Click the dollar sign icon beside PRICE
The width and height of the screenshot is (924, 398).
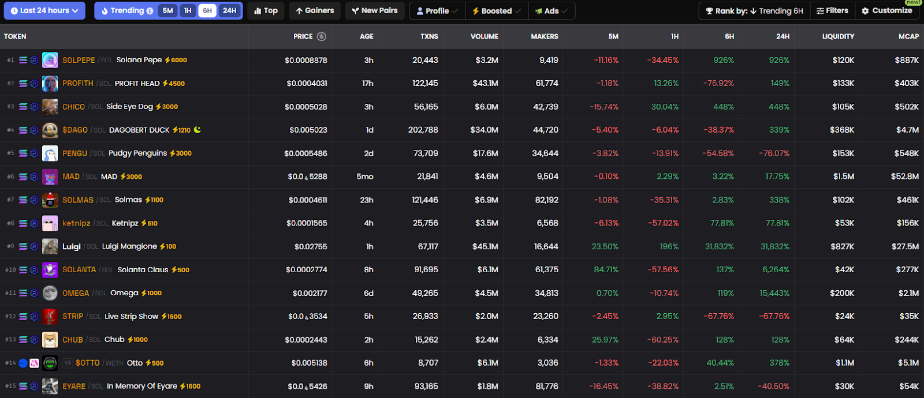coord(322,36)
